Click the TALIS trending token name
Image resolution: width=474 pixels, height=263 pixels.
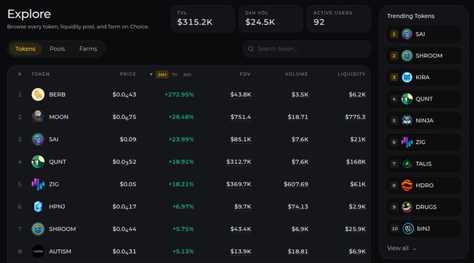pos(424,164)
